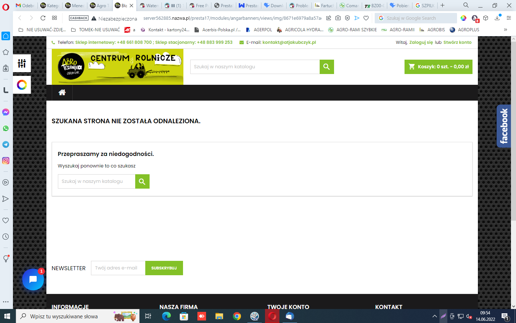Screen dimensions: 516x323
Task: Switch to the Fartuch tab
Action: click(x=324, y=5)
